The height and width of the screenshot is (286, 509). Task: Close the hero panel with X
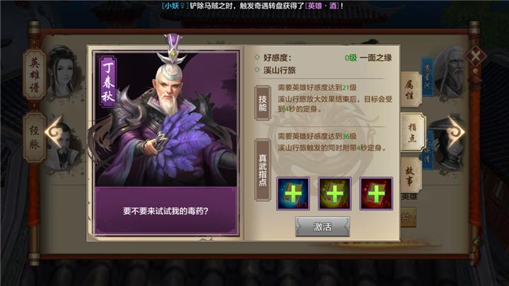coord(475,56)
